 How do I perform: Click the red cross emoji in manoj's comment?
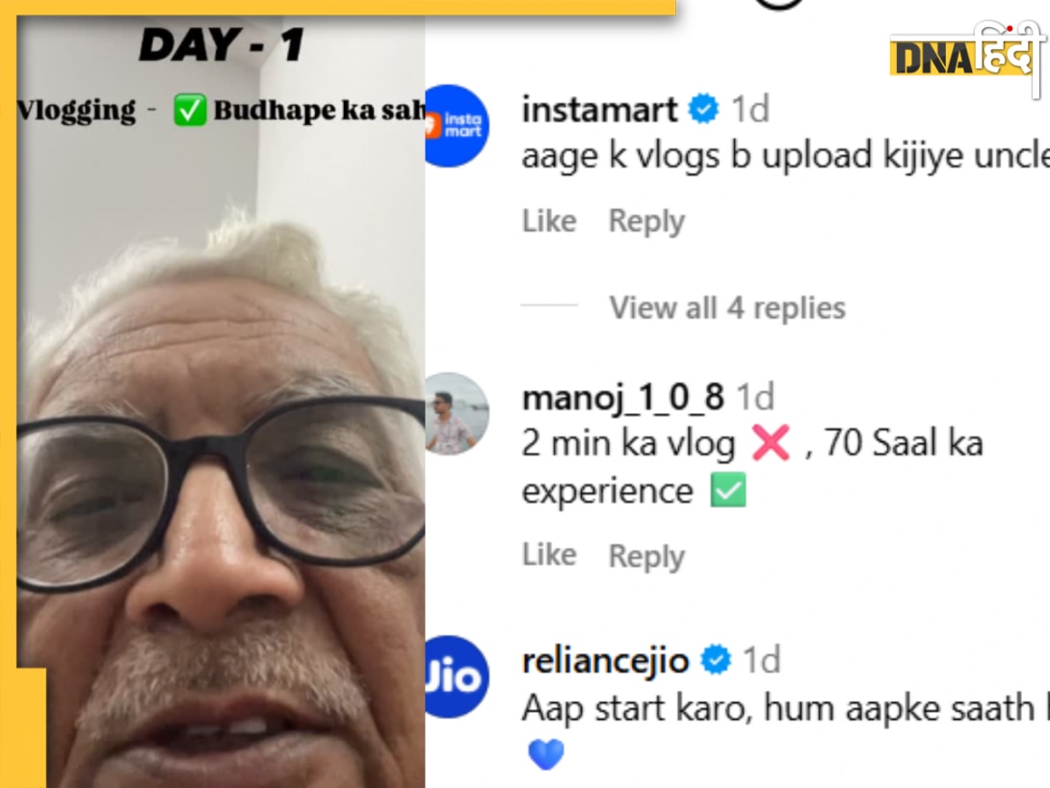[771, 442]
